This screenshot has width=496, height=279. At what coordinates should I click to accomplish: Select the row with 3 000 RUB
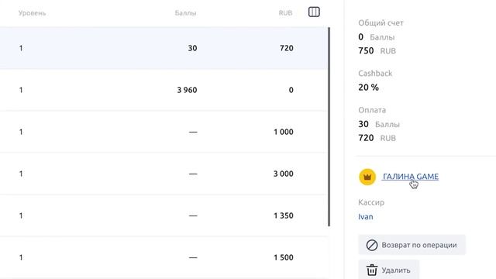tap(164, 174)
